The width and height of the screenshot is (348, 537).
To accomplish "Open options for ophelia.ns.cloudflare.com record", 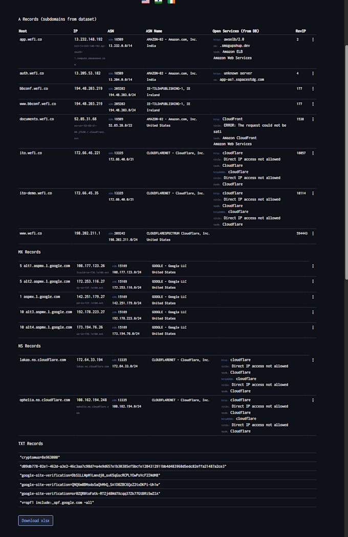I will 313,400.
